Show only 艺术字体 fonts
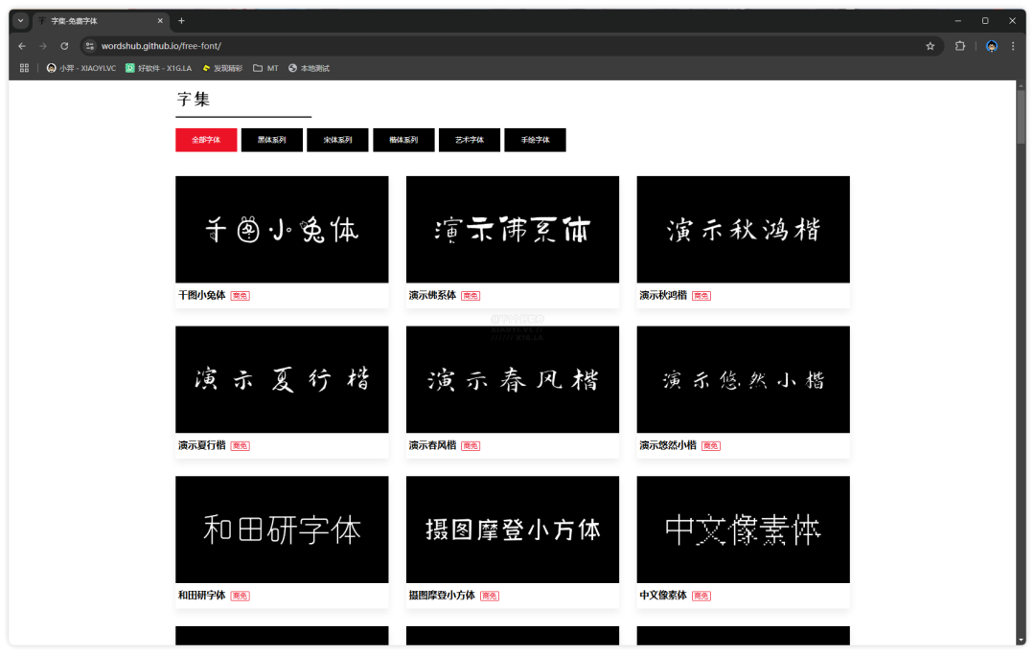 click(470, 140)
